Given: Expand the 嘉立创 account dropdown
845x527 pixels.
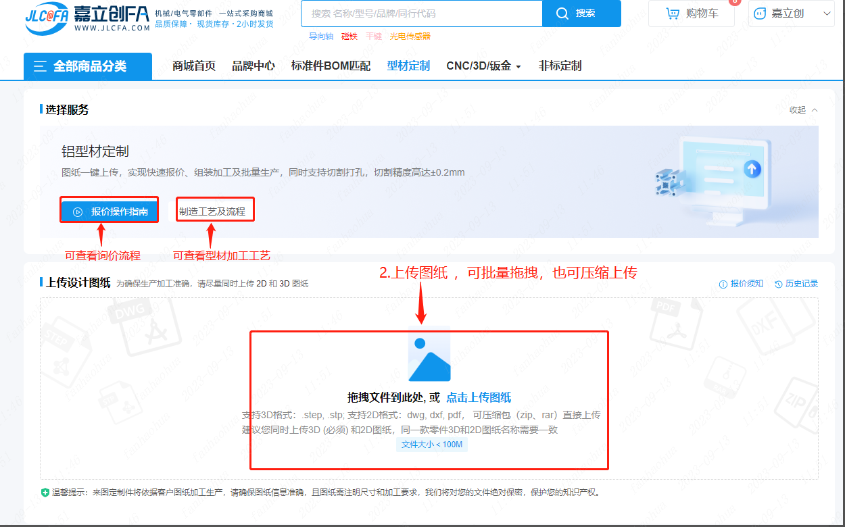Looking at the screenshot, I should point(827,14).
